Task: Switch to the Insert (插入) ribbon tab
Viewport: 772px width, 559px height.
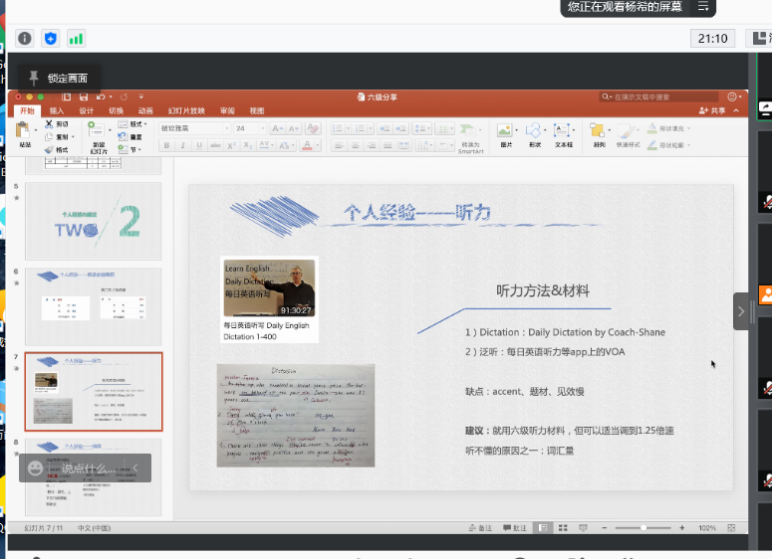Action: 57,110
